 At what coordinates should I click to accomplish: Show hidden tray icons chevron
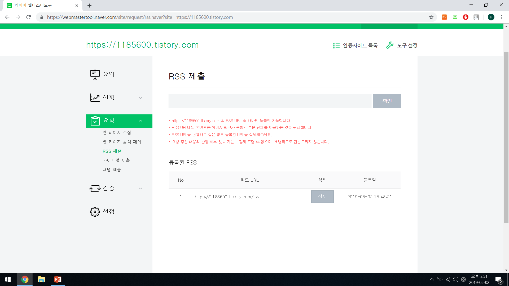432,279
